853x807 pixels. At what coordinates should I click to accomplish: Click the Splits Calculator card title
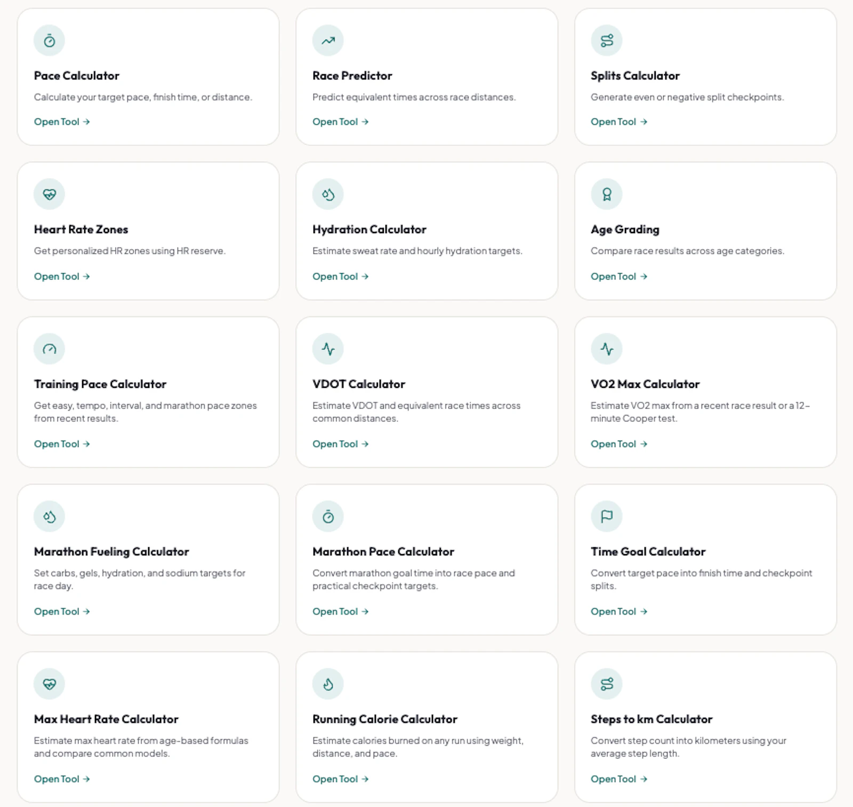pos(635,76)
